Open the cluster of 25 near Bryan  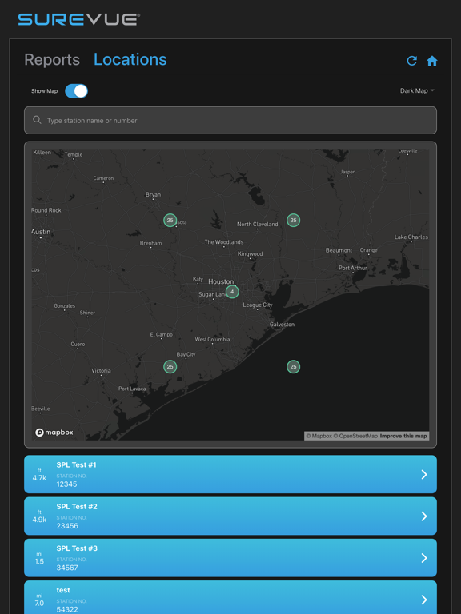point(170,220)
